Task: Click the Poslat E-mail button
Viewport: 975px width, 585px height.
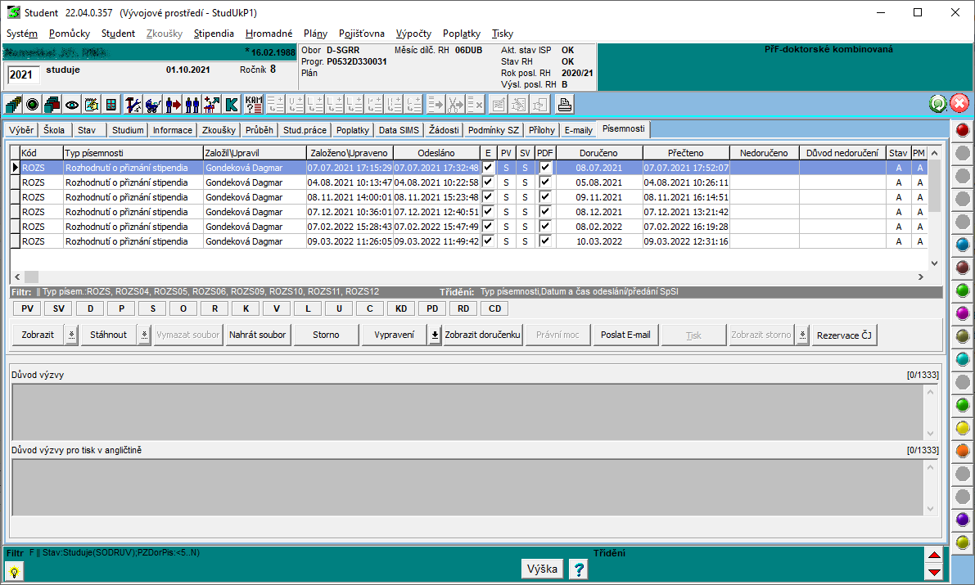Action: coord(625,335)
